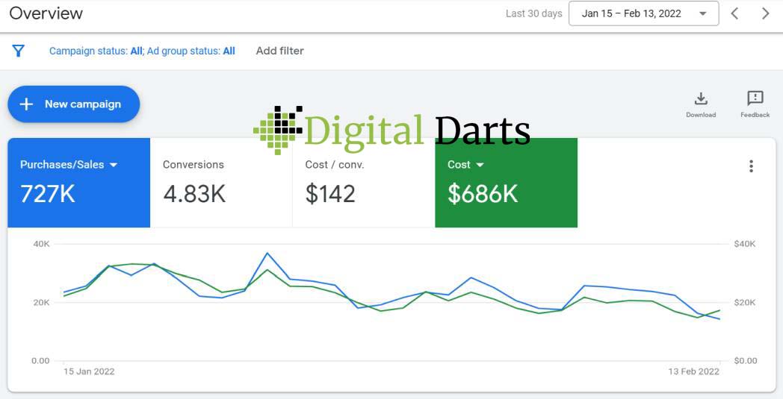
Task: Click the 727K purchases value
Action: point(47,193)
